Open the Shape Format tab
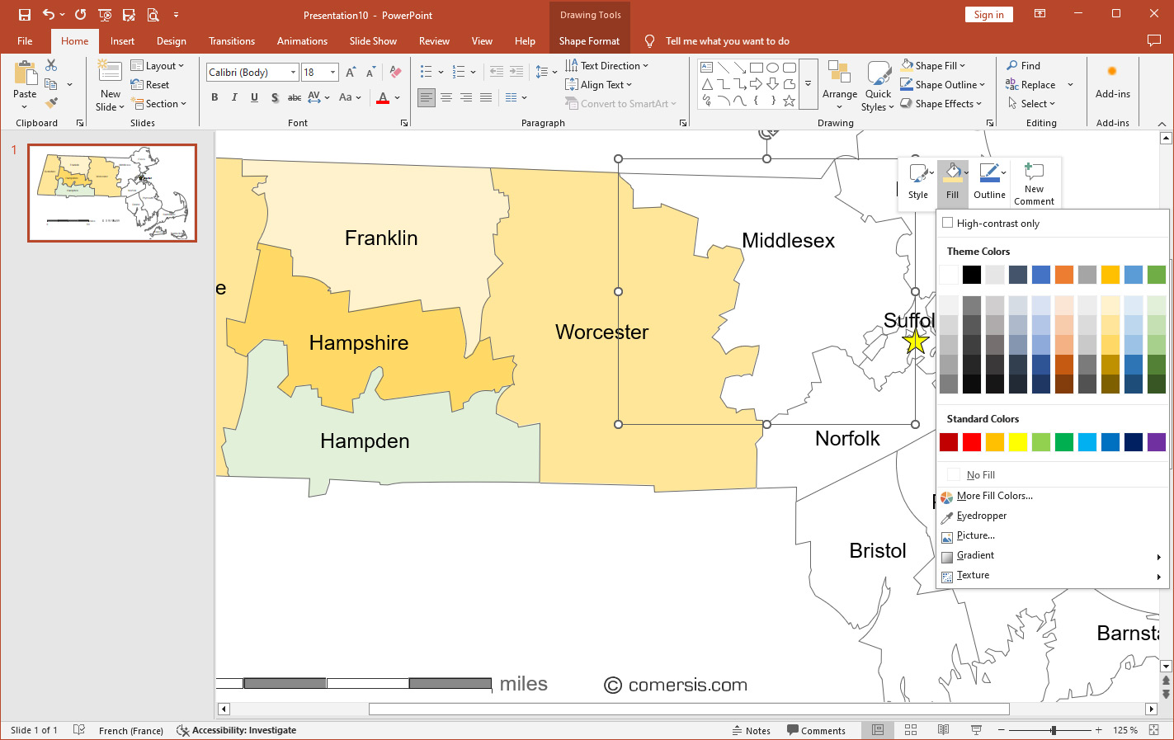The width and height of the screenshot is (1174, 740). (589, 41)
